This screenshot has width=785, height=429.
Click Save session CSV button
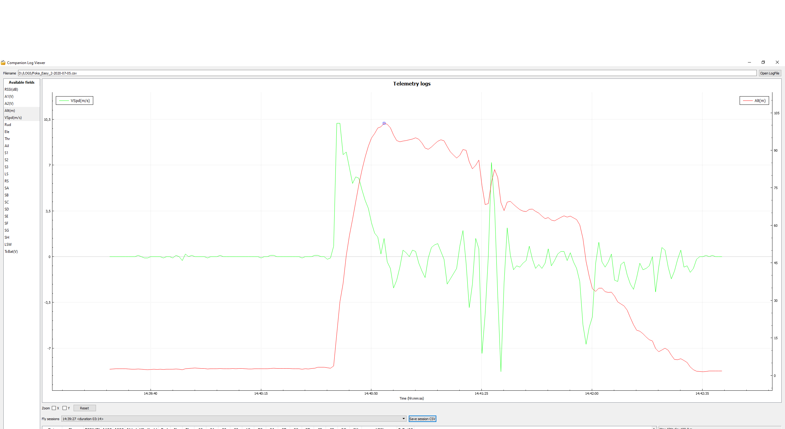pyautogui.click(x=422, y=419)
